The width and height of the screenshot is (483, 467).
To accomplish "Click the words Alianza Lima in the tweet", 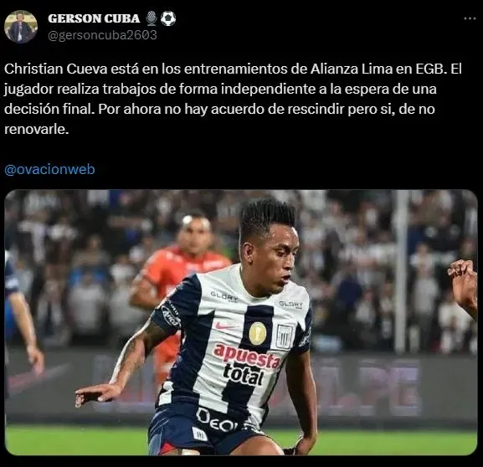I will click(x=352, y=69).
